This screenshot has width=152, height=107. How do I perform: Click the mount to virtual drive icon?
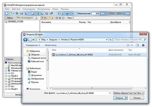pyautogui.click(x=47, y=14)
